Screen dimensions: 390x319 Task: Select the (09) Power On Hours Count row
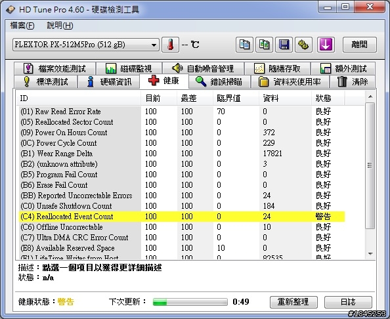(x=182, y=133)
